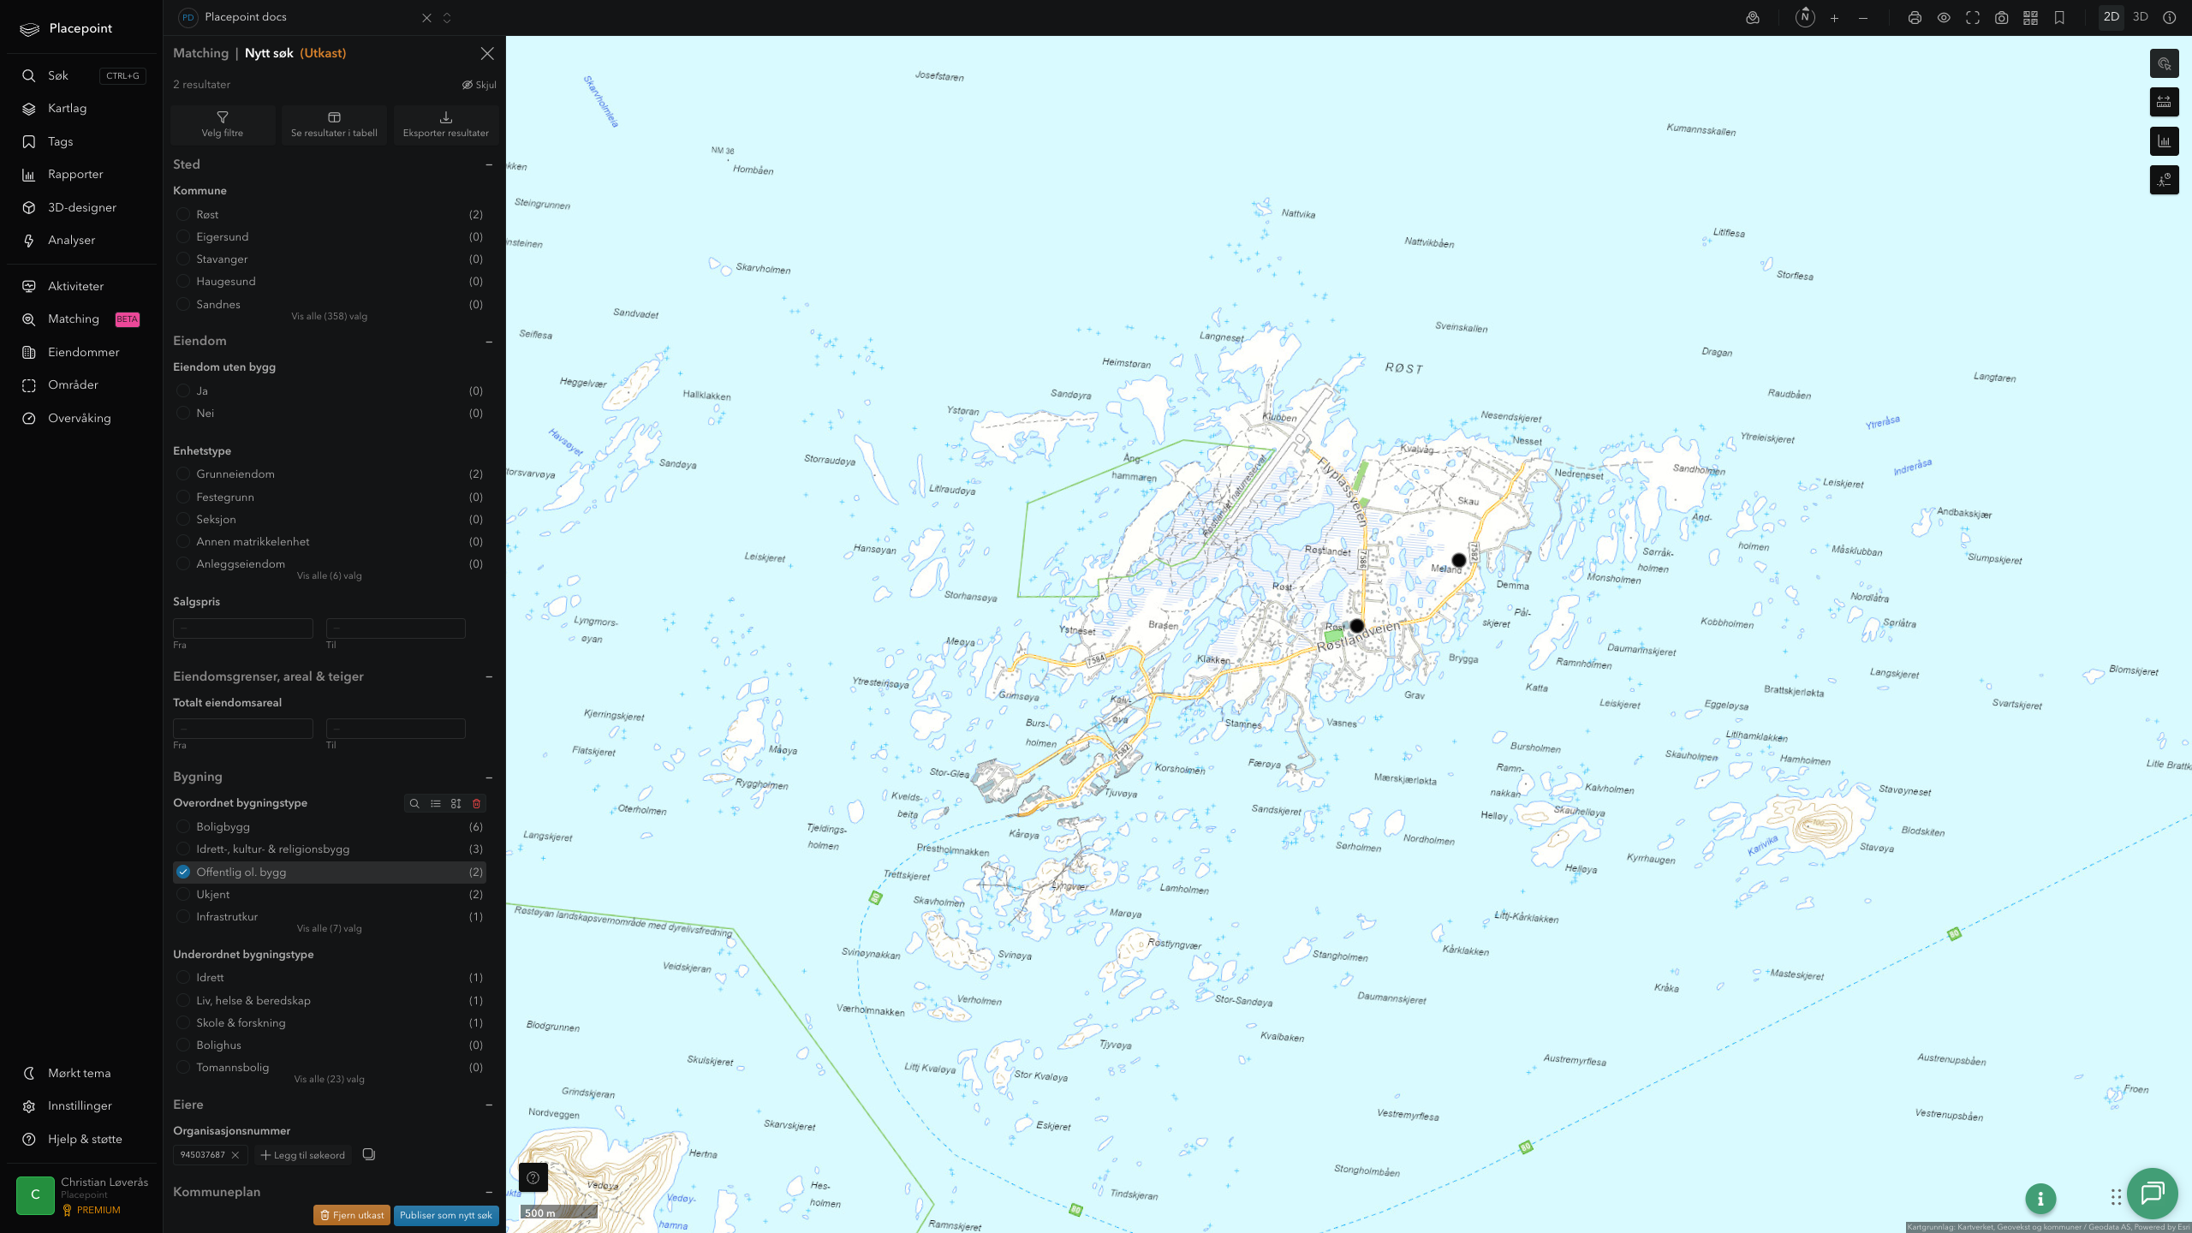Print the map with printer icon

click(x=1915, y=18)
